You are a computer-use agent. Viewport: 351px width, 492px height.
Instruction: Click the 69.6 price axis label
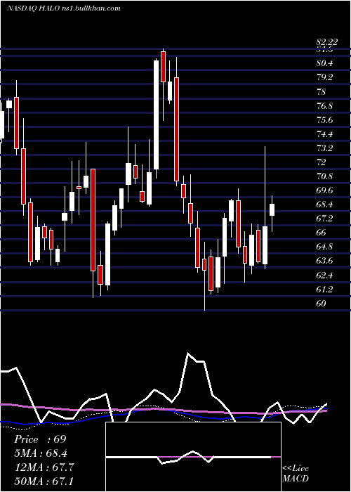(x=324, y=190)
